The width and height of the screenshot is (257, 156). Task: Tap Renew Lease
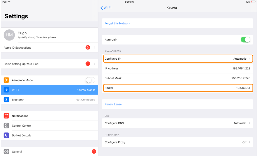pyautogui.click(x=113, y=104)
